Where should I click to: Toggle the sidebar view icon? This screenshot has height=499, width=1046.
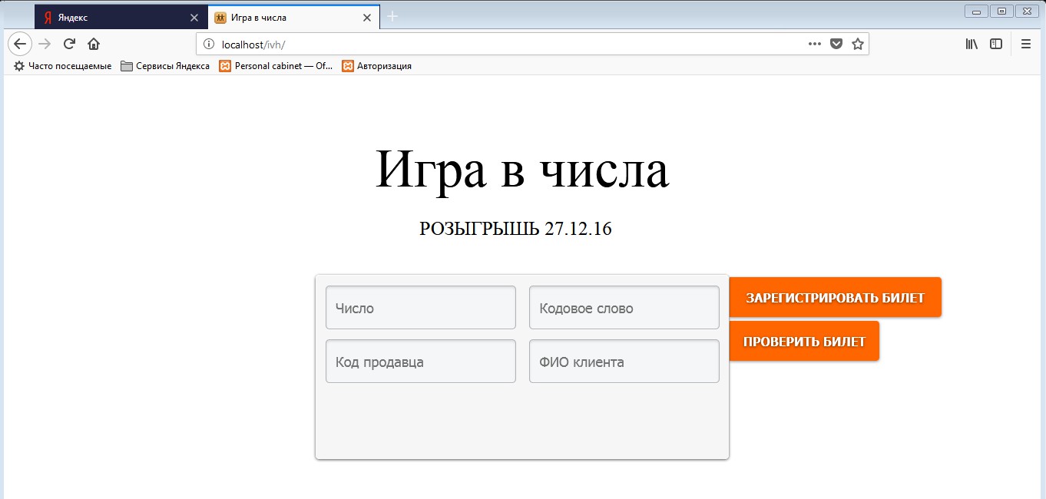(x=996, y=44)
